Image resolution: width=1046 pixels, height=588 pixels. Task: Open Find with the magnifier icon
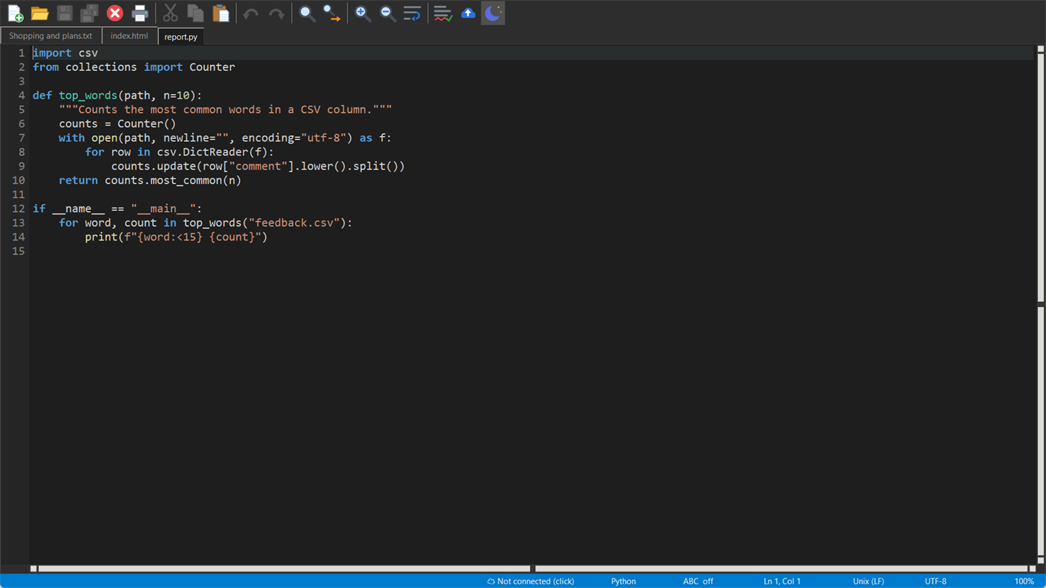307,13
